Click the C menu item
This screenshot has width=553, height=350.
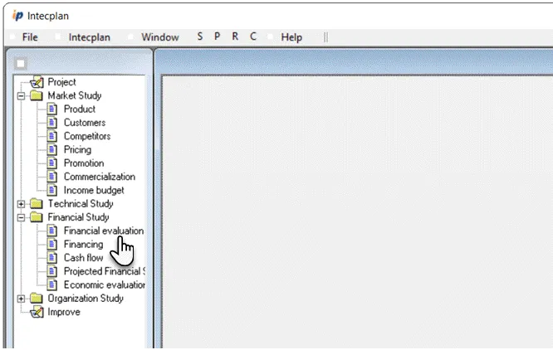(253, 36)
